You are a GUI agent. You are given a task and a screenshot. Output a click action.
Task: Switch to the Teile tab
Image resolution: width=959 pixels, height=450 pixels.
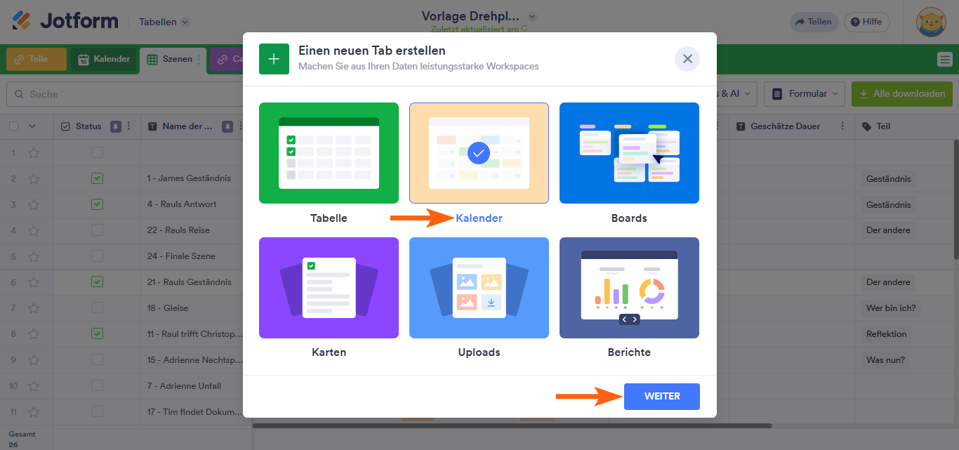37,59
